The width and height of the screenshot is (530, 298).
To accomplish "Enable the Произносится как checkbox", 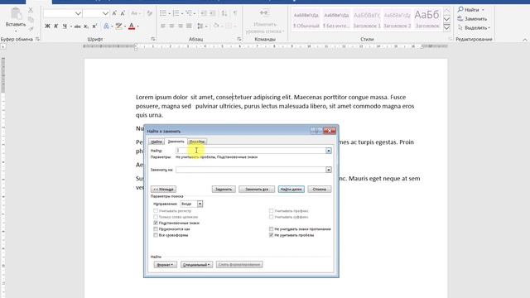I will click(x=156, y=229).
